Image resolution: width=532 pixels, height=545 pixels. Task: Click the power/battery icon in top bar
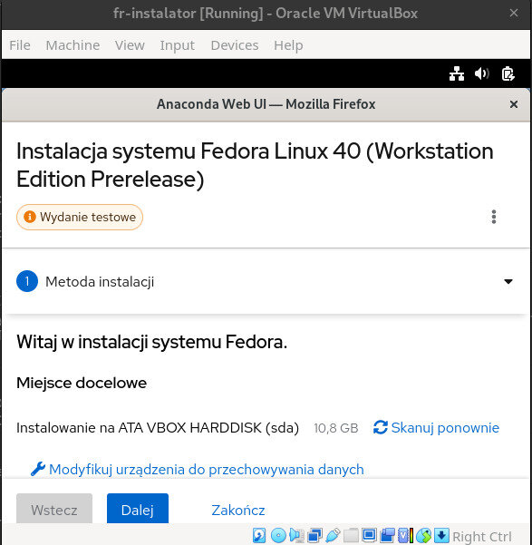tap(508, 73)
